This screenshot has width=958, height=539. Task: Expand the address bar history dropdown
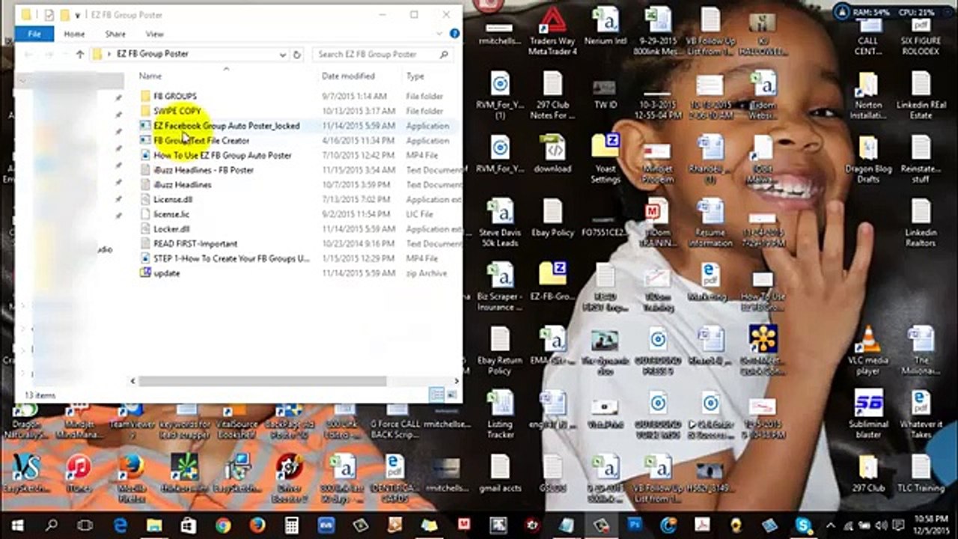coord(282,54)
